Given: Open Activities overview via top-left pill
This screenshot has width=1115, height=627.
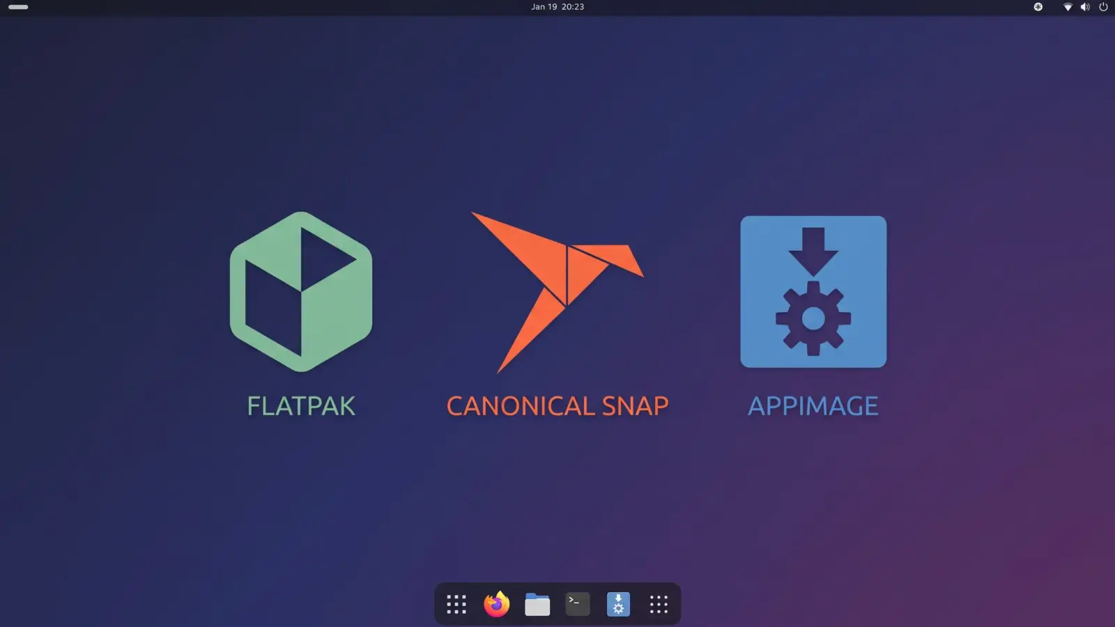Looking at the screenshot, I should pyautogui.click(x=18, y=7).
